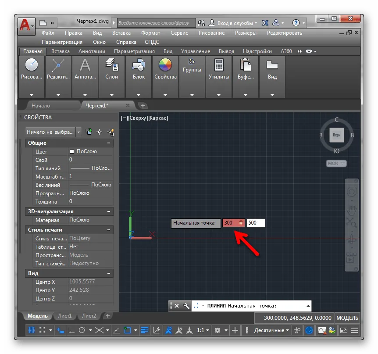Click the command line wrench settings icon

point(186,306)
